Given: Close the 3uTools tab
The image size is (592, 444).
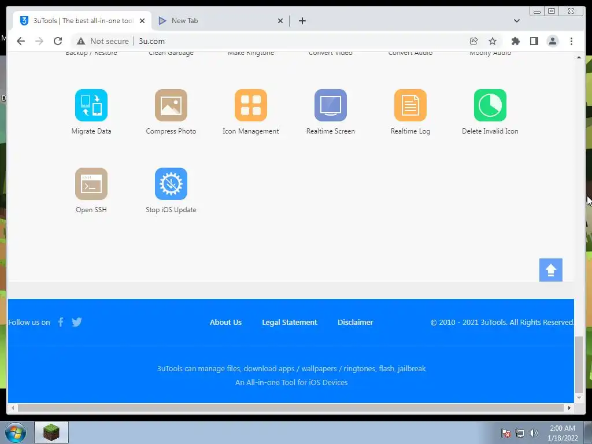Looking at the screenshot, I should pos(142,21).
